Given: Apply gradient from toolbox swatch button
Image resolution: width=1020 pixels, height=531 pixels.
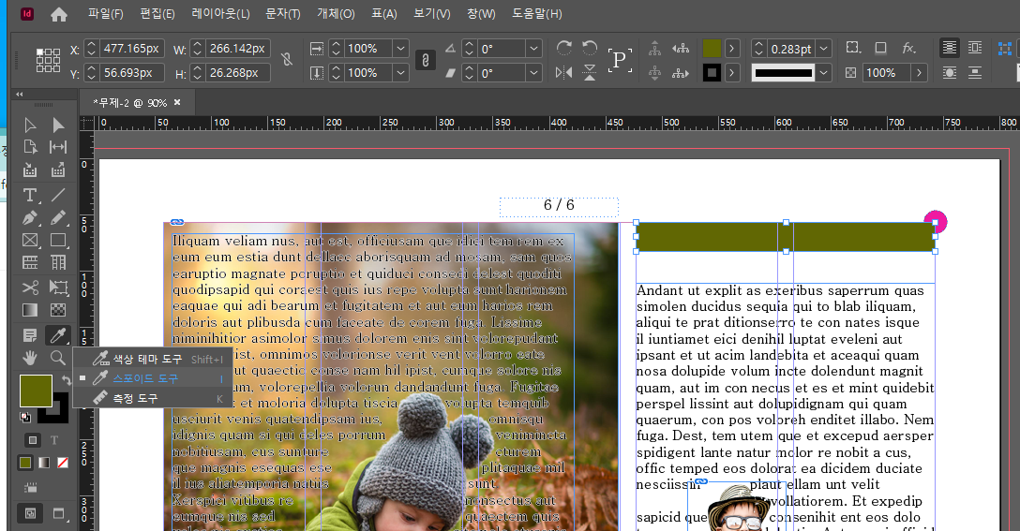Looking at the screenshot, I should [43, 463].
